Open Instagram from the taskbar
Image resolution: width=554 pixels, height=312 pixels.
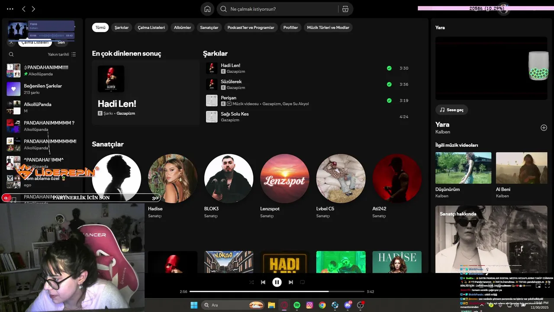pos(309,305)
